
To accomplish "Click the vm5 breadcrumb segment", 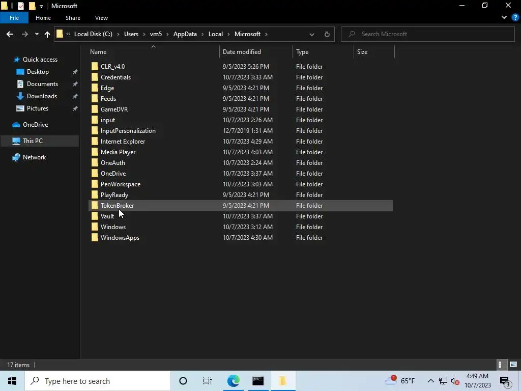I will click(156, 34).
